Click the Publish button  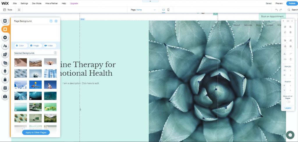click(x=292, y=3)
